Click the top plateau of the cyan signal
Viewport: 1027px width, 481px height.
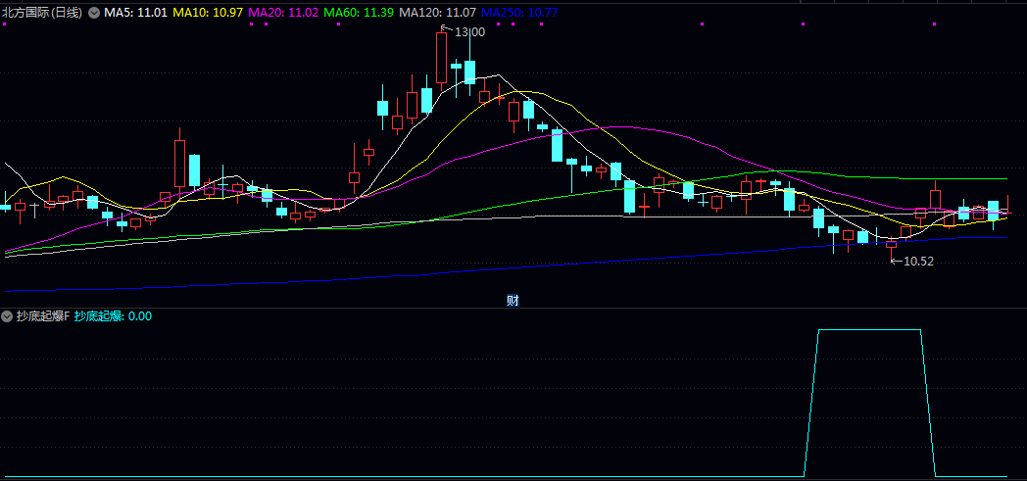click(869, 330)
